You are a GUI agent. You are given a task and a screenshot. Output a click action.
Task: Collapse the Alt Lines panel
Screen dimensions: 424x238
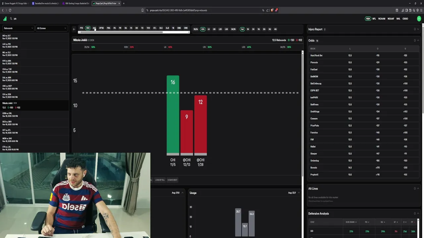click(418, 188)
